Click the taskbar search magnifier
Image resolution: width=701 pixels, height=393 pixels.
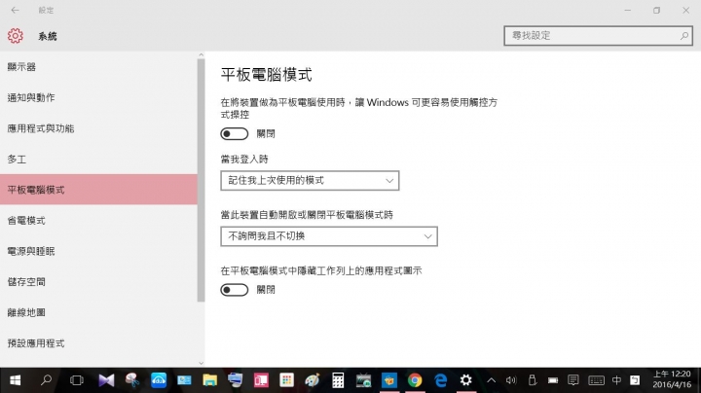pos(46,380)
